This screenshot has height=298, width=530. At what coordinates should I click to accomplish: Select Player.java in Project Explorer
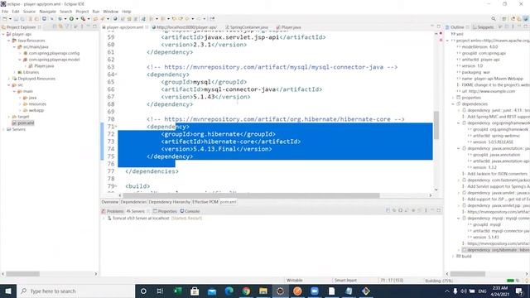(x=41, y=66)
